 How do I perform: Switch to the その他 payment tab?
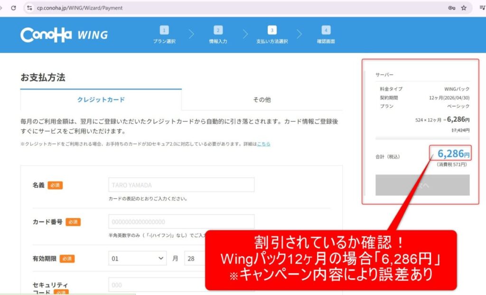[x=262, y=100]
